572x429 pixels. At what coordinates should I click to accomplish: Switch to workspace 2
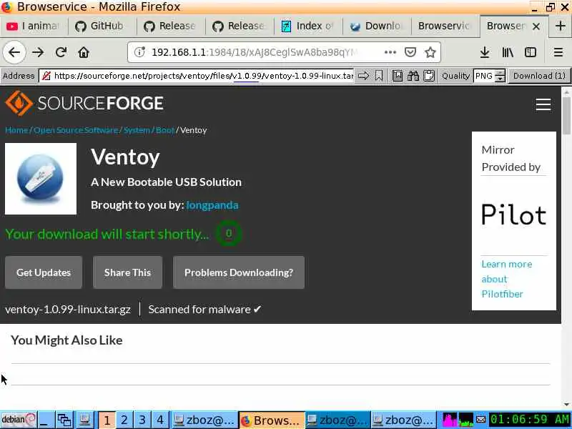[124, 420]
